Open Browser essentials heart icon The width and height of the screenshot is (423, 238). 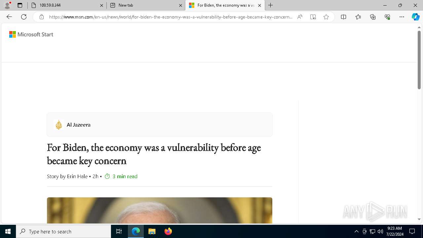pyautogui.click(x=387, y=17)
